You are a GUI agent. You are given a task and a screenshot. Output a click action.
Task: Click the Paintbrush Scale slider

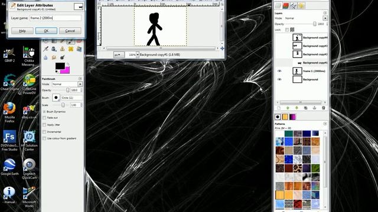coord(60,105)
